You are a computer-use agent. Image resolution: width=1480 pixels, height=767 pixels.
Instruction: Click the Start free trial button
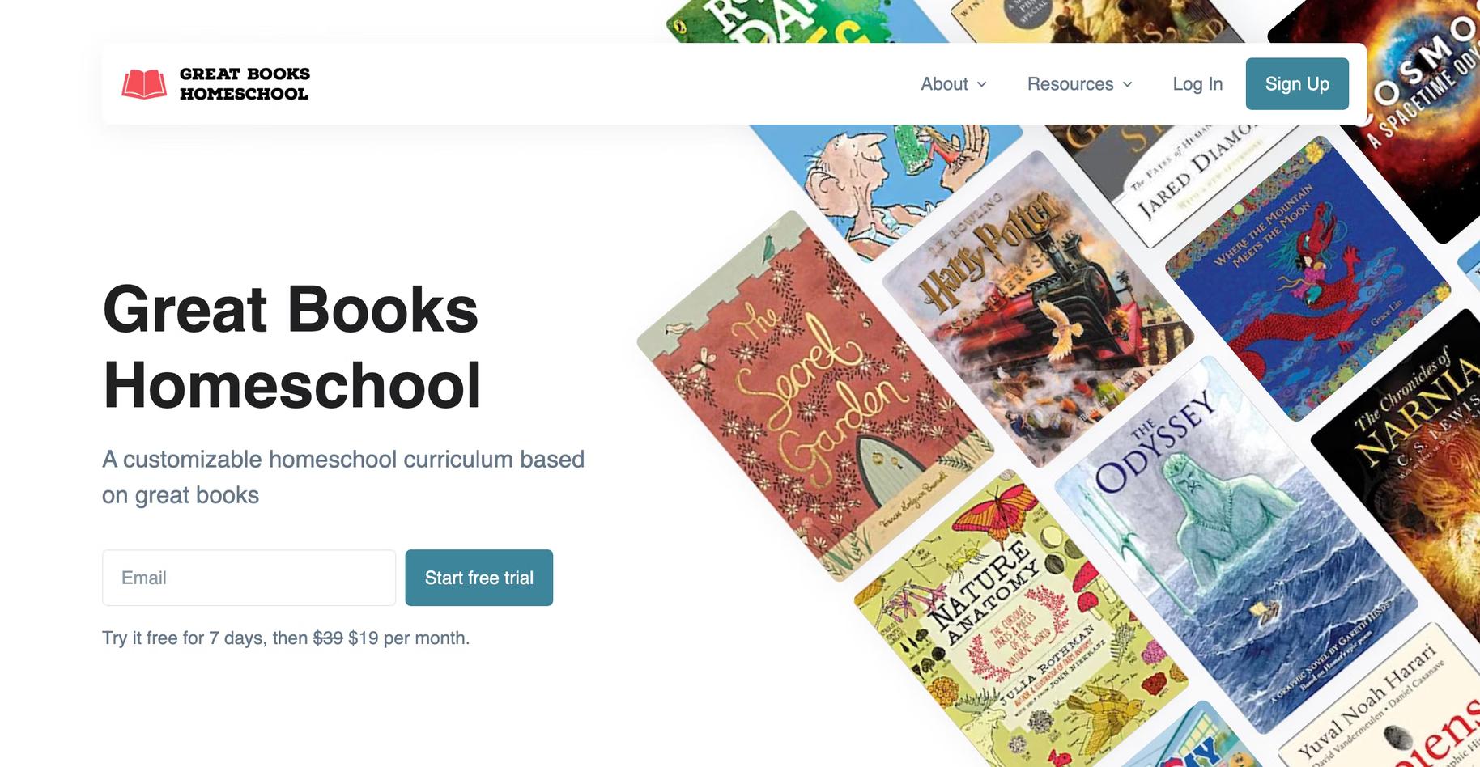click(x=479, y=578)
